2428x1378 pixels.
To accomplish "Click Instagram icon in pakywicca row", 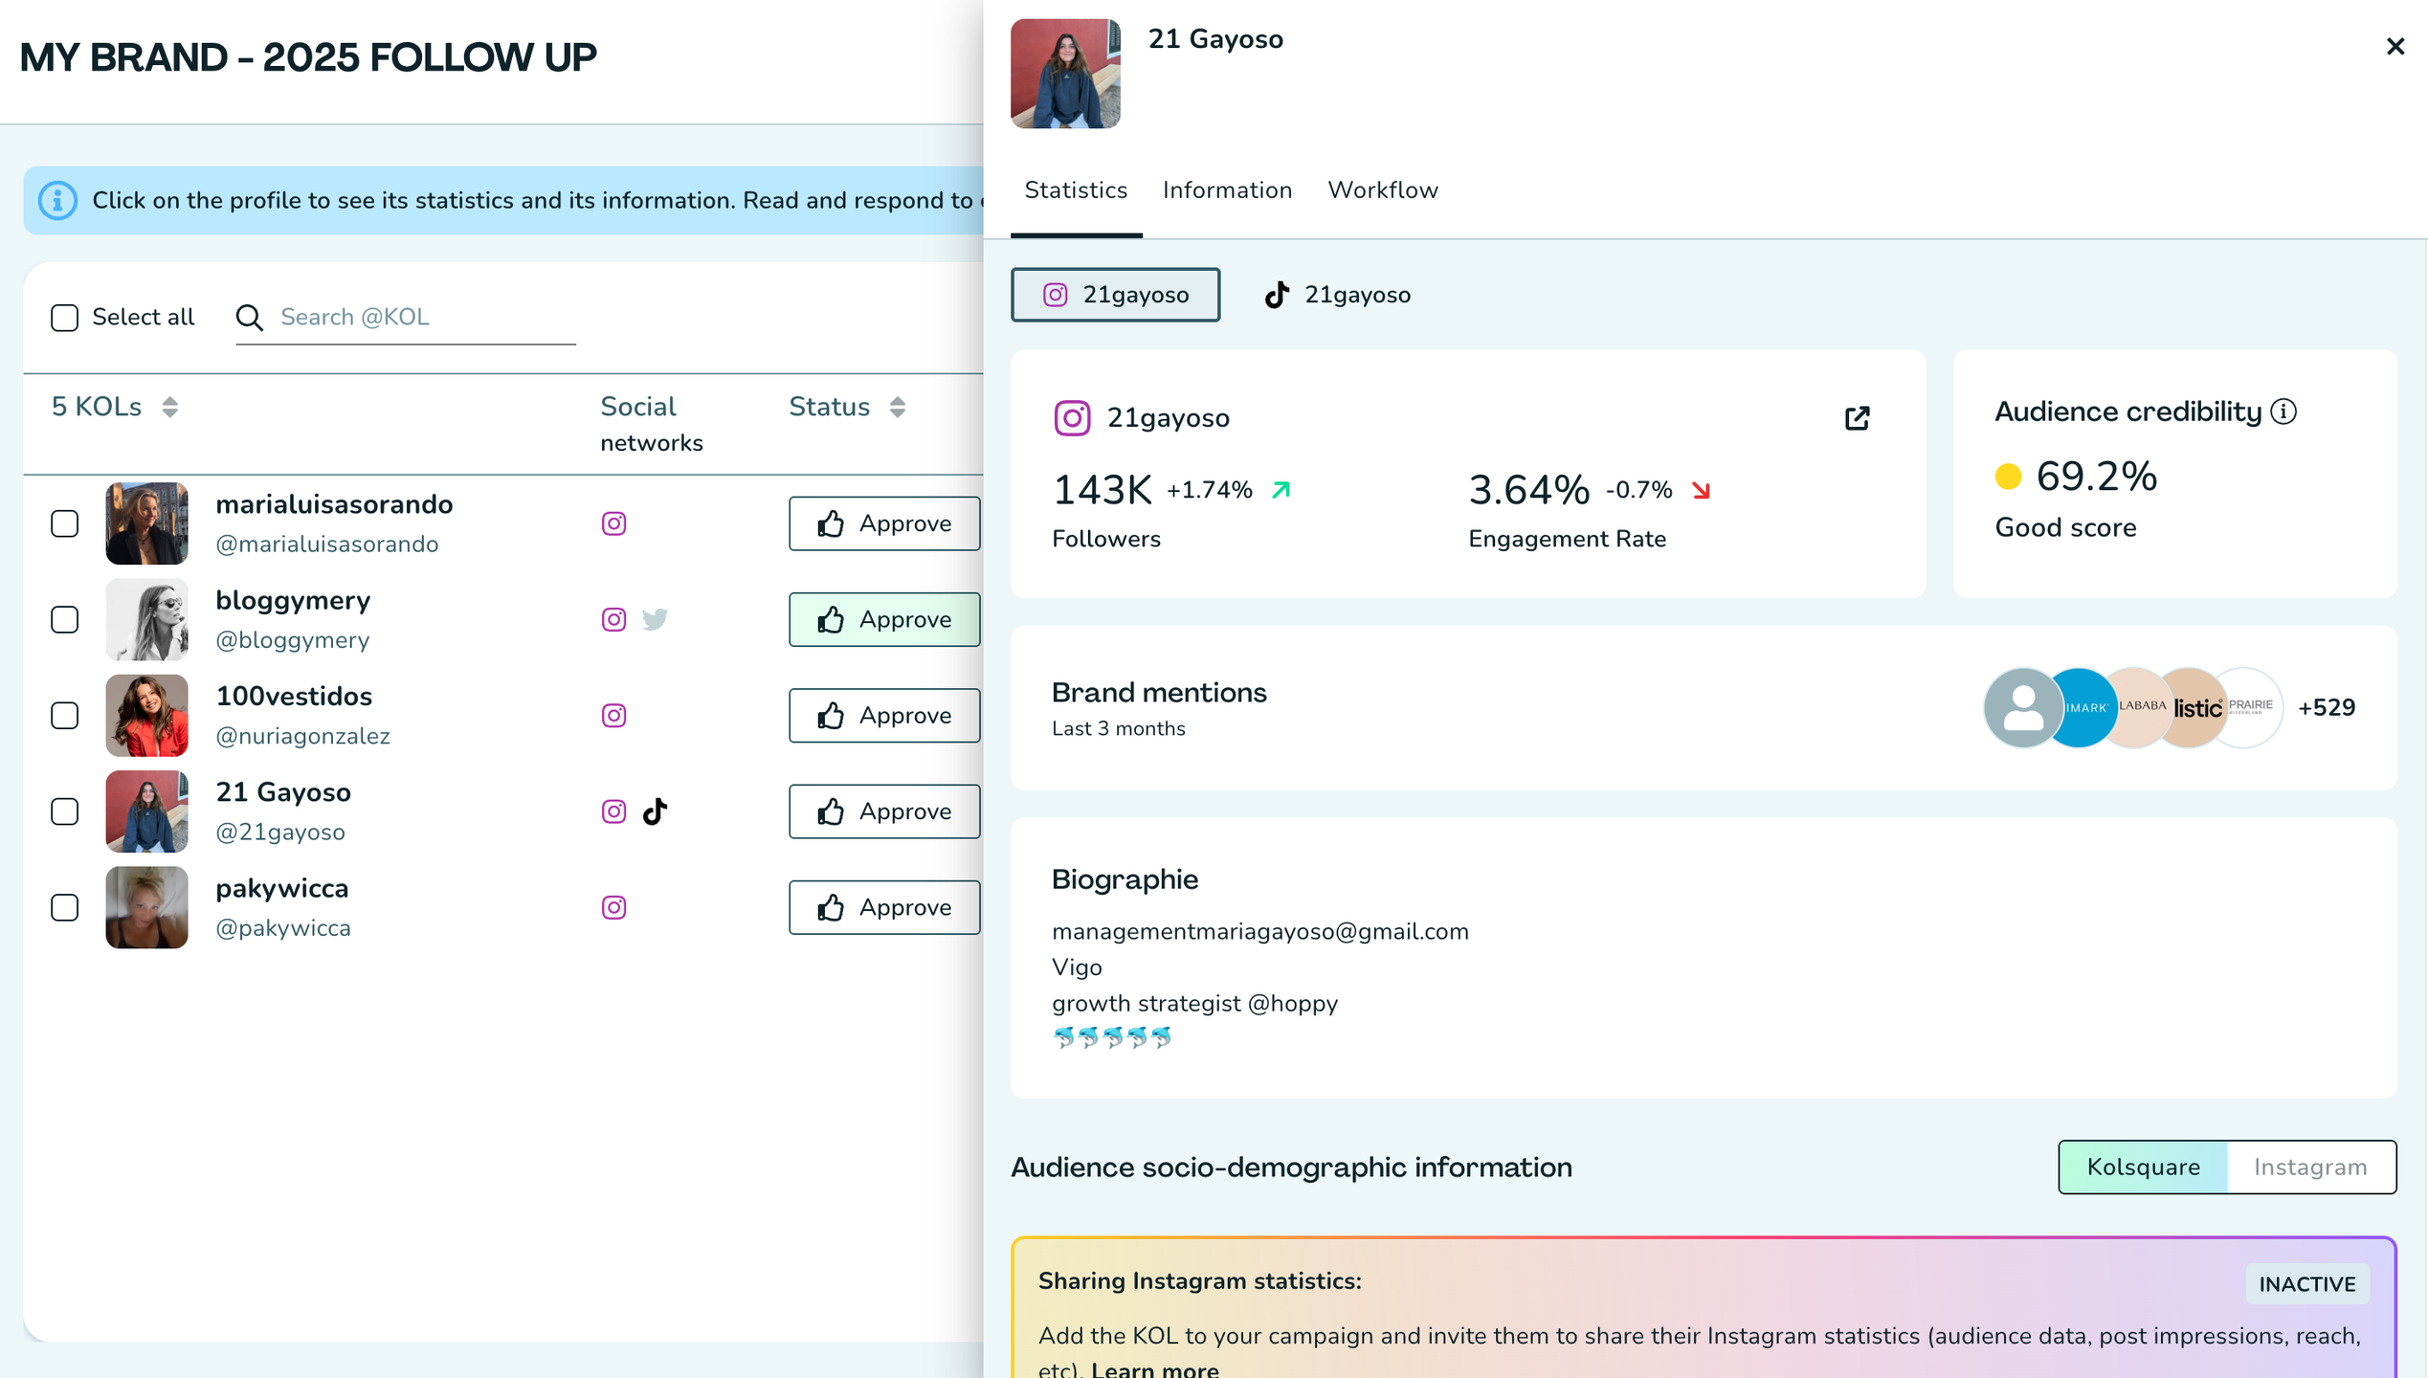I will pos(613,907).
